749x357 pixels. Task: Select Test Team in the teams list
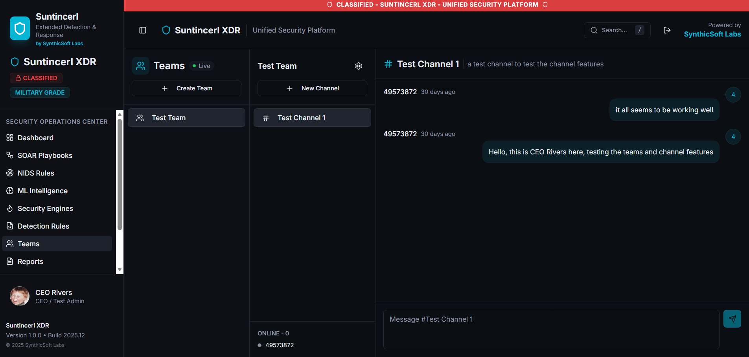[x=186, y=118]
